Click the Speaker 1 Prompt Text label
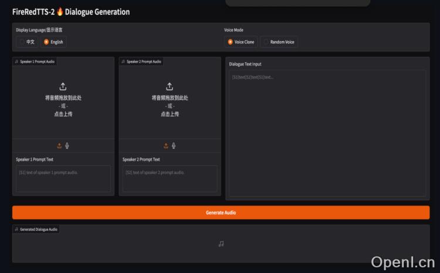 pyautogui.click(x=35, y=159)
